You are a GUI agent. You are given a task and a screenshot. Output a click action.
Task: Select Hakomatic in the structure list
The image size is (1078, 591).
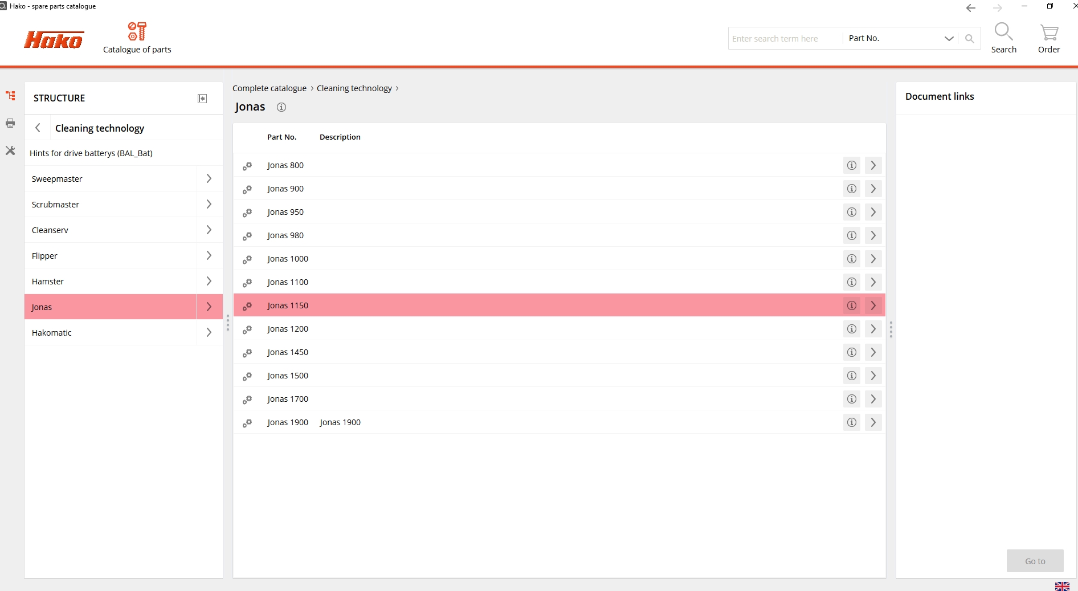coord(111,332)
